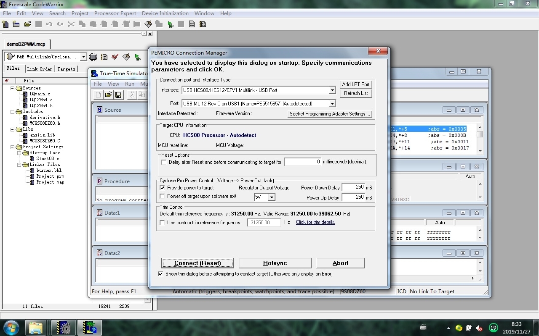Click muted volume icon in system tray
This screenshot has height=336, width=539.
pyautogui.click(x=479, y=328)
